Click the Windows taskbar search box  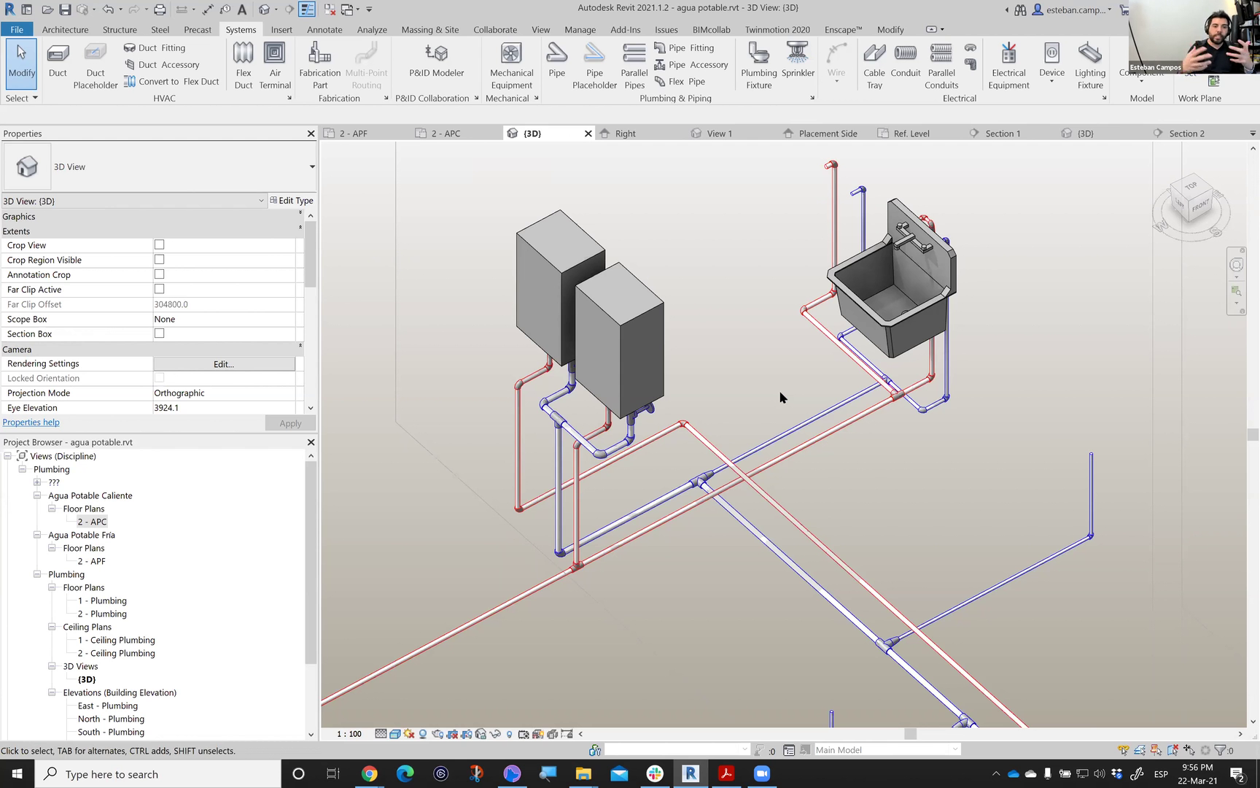(x=157, y=774)
